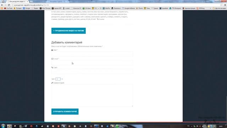Show hidden system tray icons
This screenshot has height=128, width=227.
tap(192, 126)
